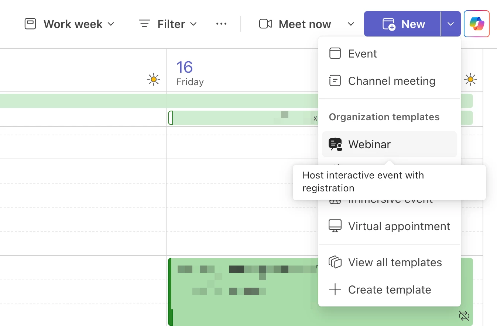Image resolution: width=497 pixels, height=326 pixels.
Task: Click the View all templates icon
Action: [335, 262]
